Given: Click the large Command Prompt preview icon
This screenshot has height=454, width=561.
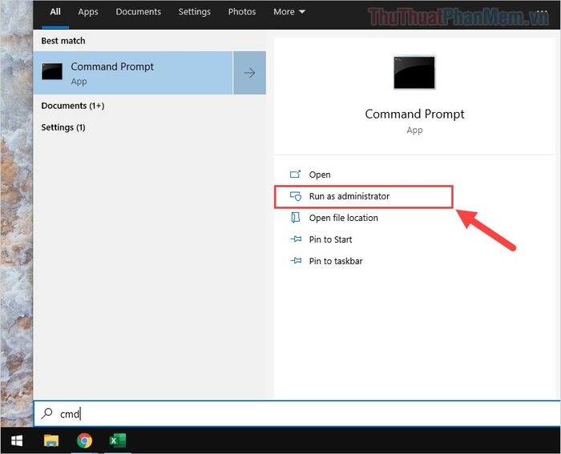Looking at the screenshot, I should [x=414, y=72].
